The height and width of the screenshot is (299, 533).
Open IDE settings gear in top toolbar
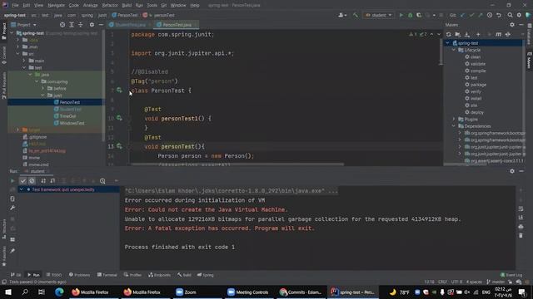519,15
